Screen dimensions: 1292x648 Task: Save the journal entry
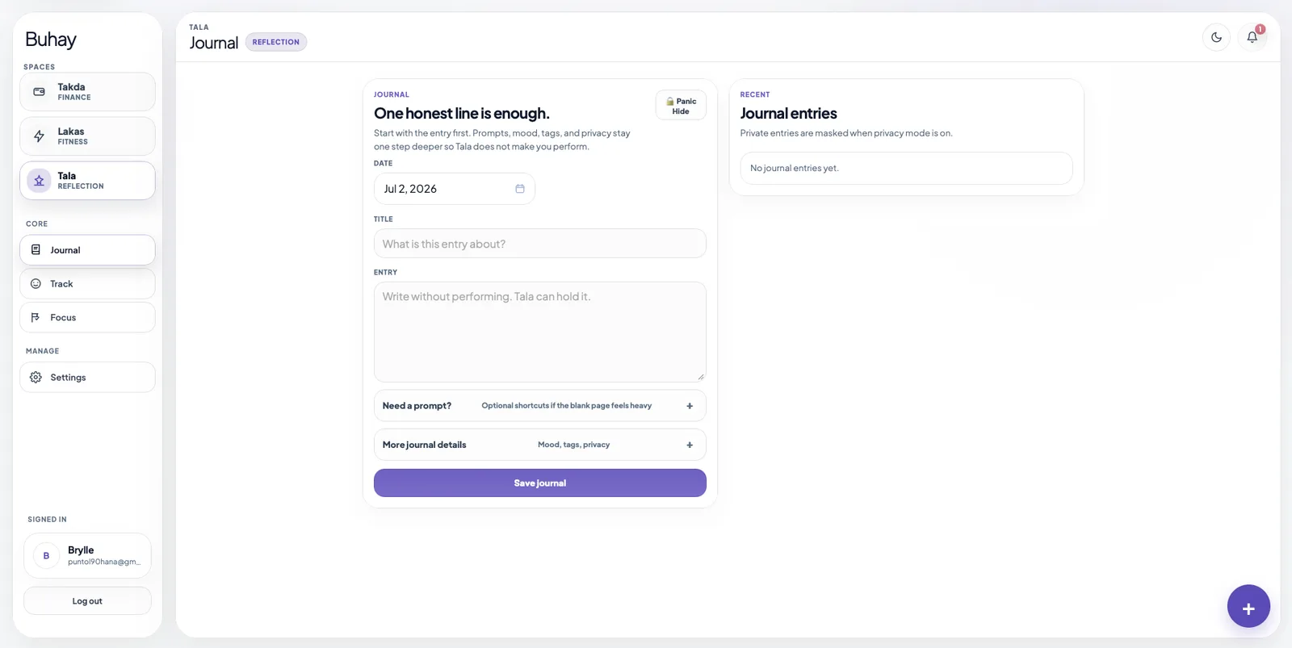539,483
